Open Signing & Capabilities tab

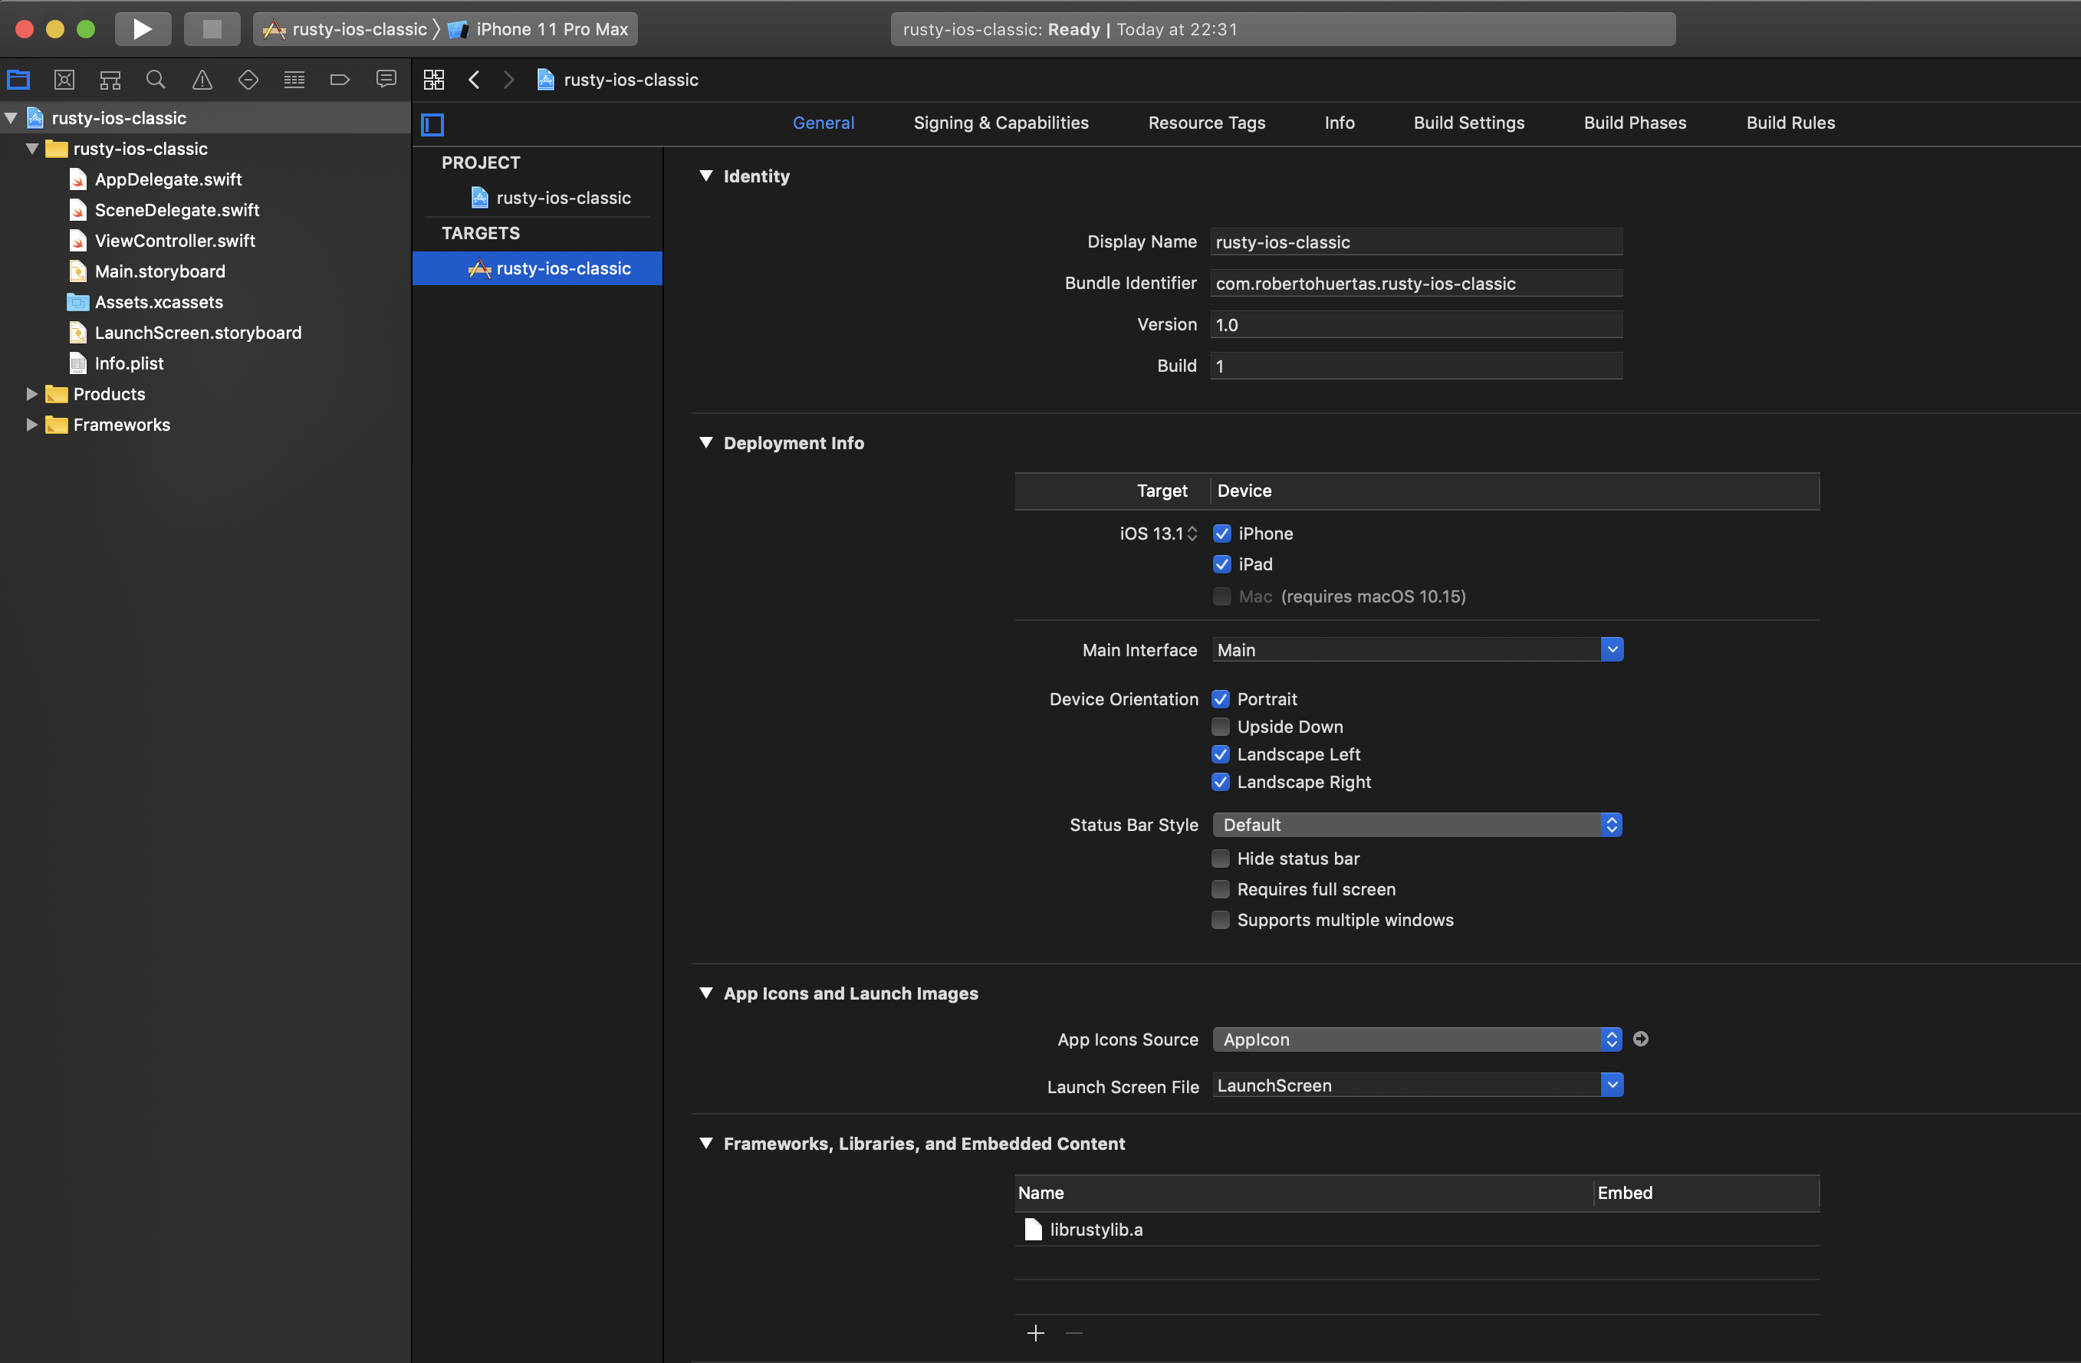pyautogui.click(x=1001, y=123)
